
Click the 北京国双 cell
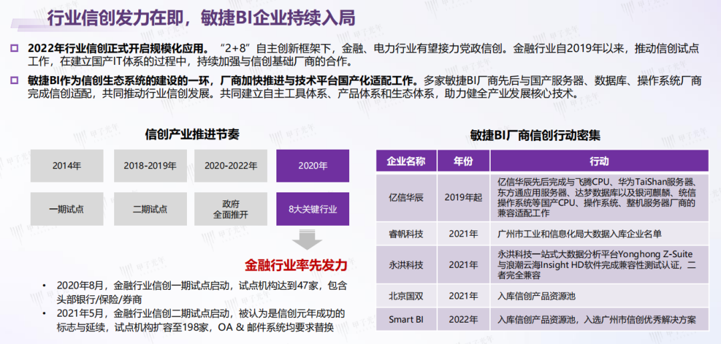point(406,297)
